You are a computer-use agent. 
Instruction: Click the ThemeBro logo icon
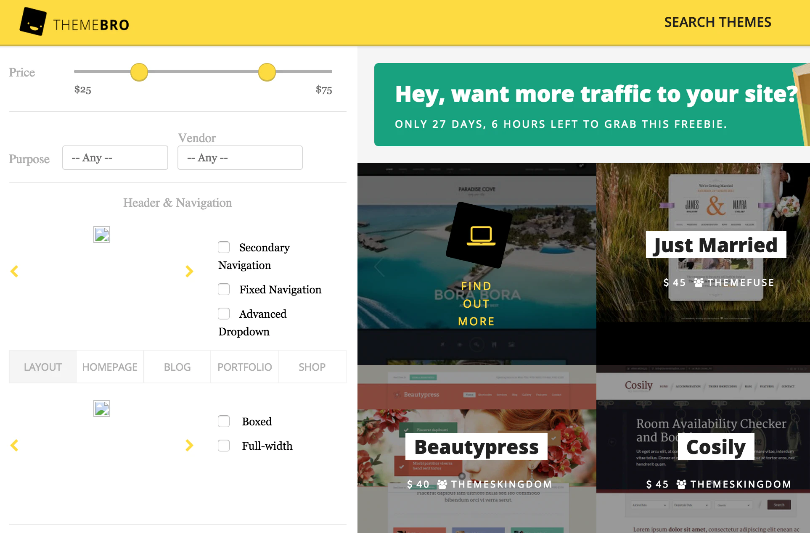[x=33, y=22]
